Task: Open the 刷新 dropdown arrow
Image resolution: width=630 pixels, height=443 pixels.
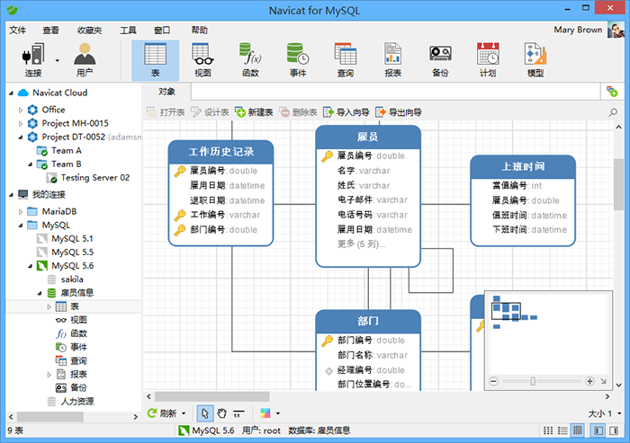Action: (x=184, y=413)
